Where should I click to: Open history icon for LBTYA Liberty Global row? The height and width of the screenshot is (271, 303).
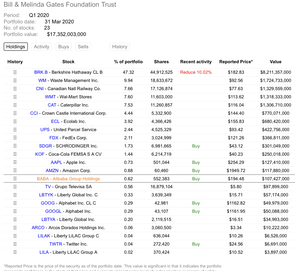pos(15,220)
